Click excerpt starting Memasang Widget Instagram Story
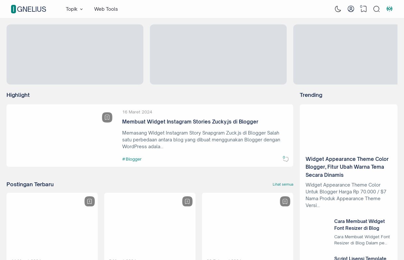This screenshot has width=404, height=260. (201, 140)
